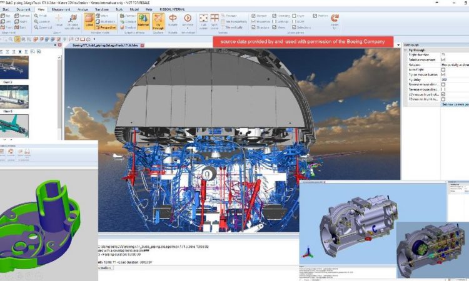Click the Reset UI icon

(x=335, y=18)
